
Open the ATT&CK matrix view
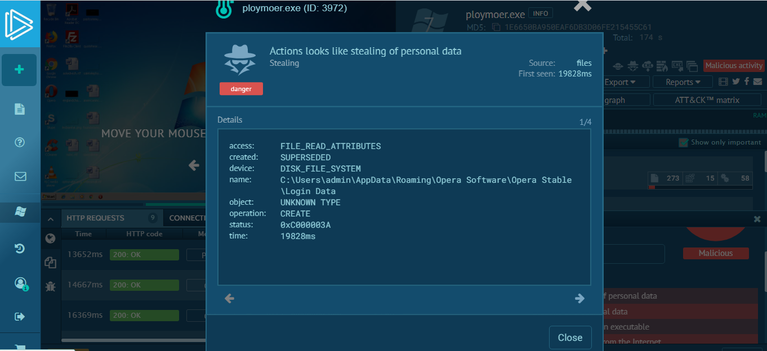coord(707,100)
